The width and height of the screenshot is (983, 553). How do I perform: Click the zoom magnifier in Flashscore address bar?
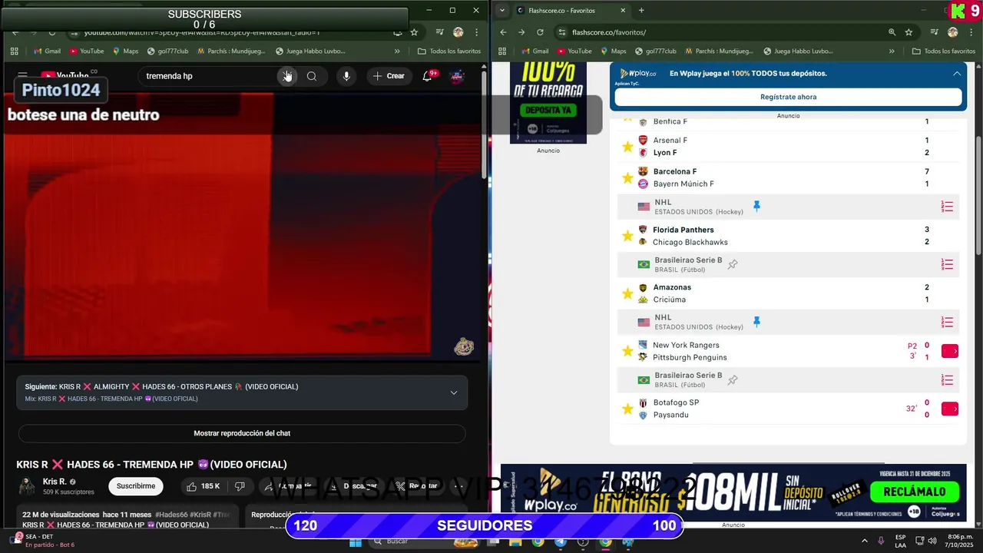coord(892,32)
